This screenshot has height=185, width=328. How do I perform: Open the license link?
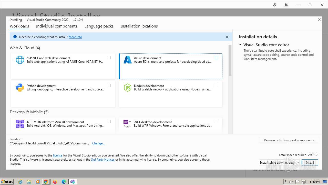tap(58, 155)
